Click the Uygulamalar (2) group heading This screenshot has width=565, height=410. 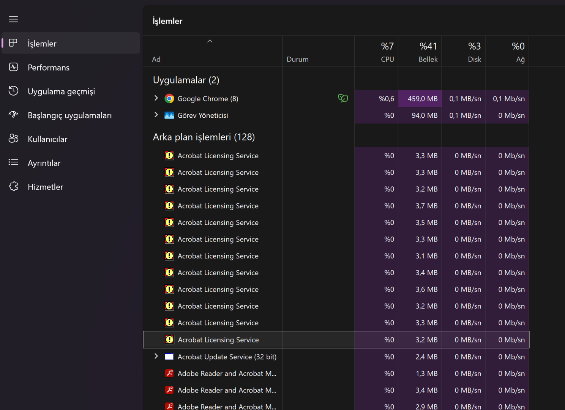(186, 80)
